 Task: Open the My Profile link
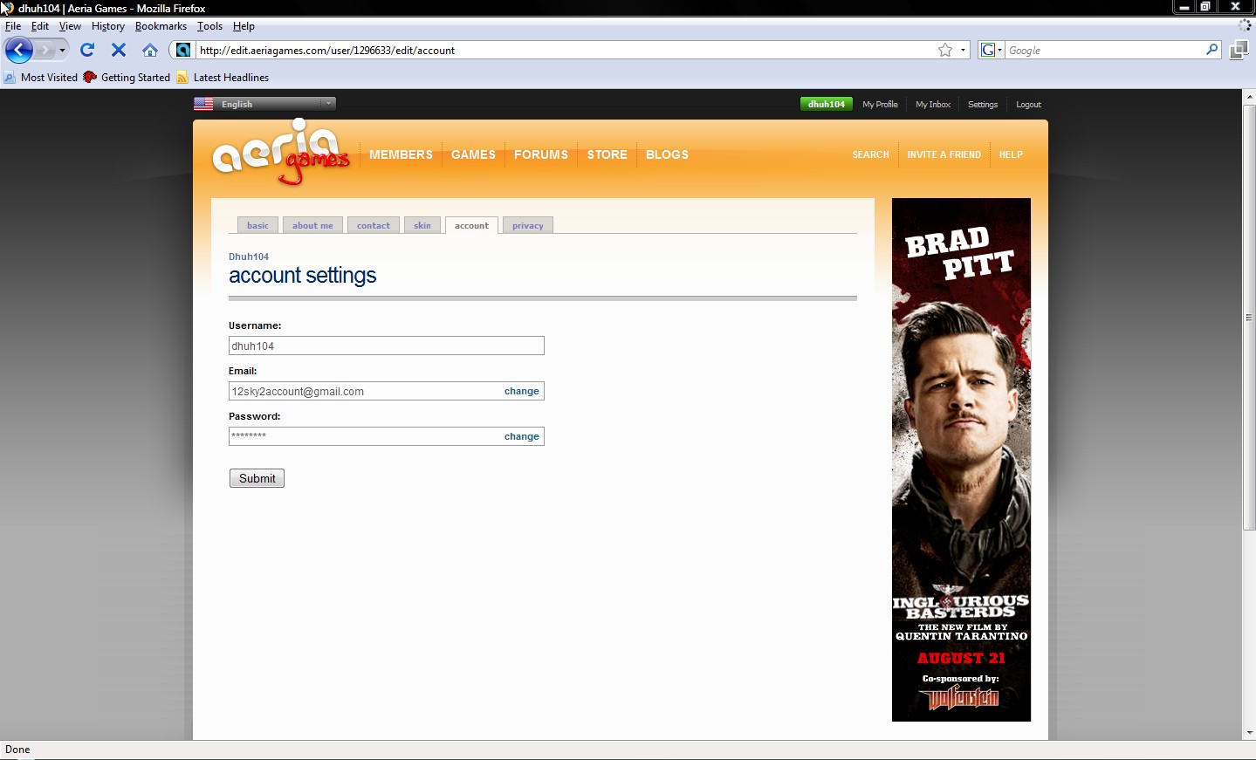(x=880, y=104)
